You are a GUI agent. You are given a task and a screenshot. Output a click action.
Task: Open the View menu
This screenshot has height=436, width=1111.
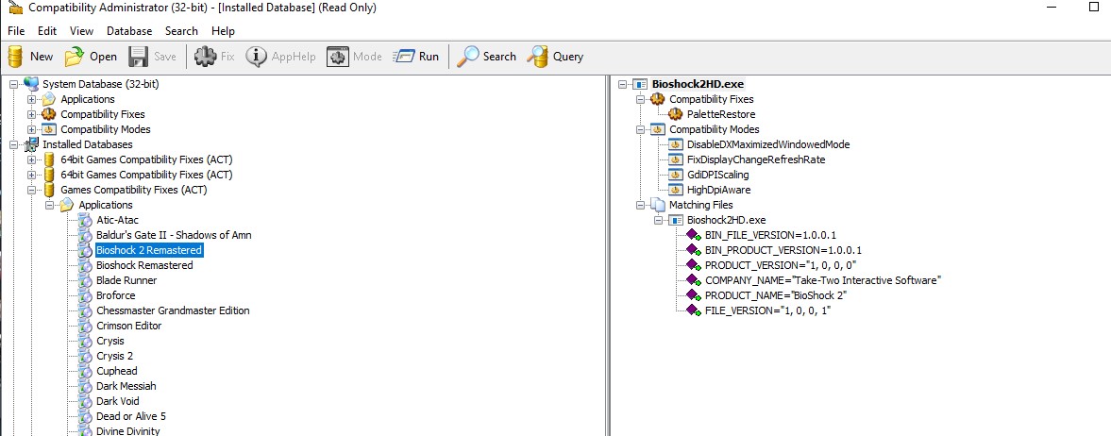[81, 31]
